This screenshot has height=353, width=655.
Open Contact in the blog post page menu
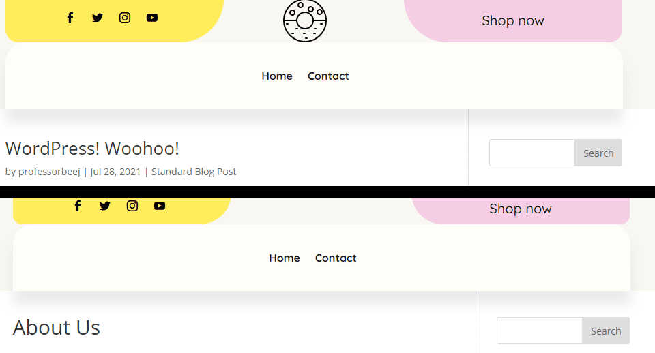[328, 76]
